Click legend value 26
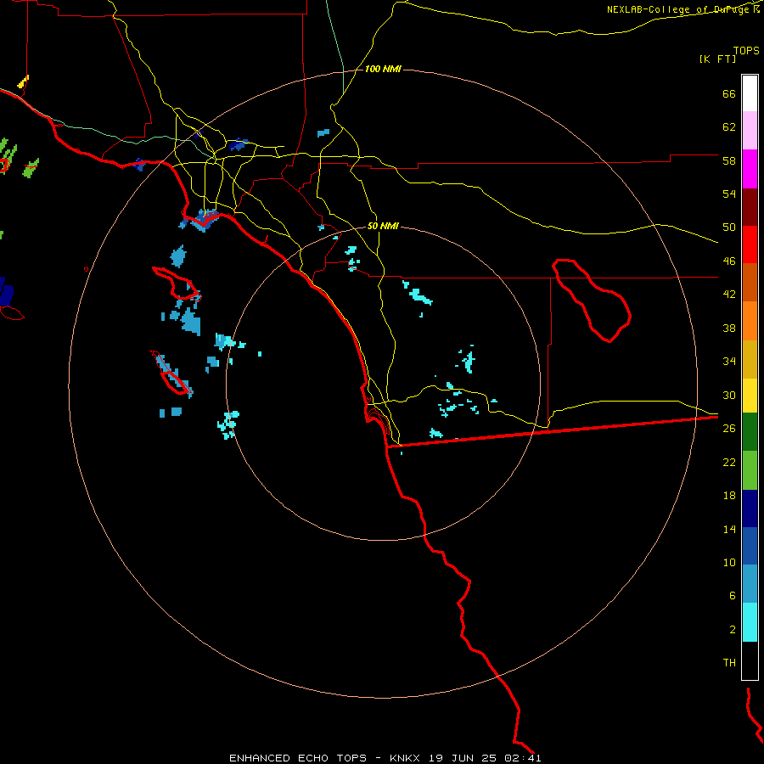Screen dimensions: 764x764 729,429
